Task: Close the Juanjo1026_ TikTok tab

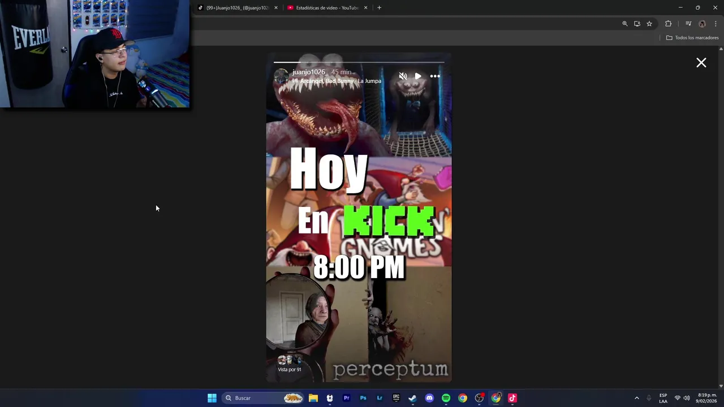Action: pyautogui.click(x=276, y=7)
